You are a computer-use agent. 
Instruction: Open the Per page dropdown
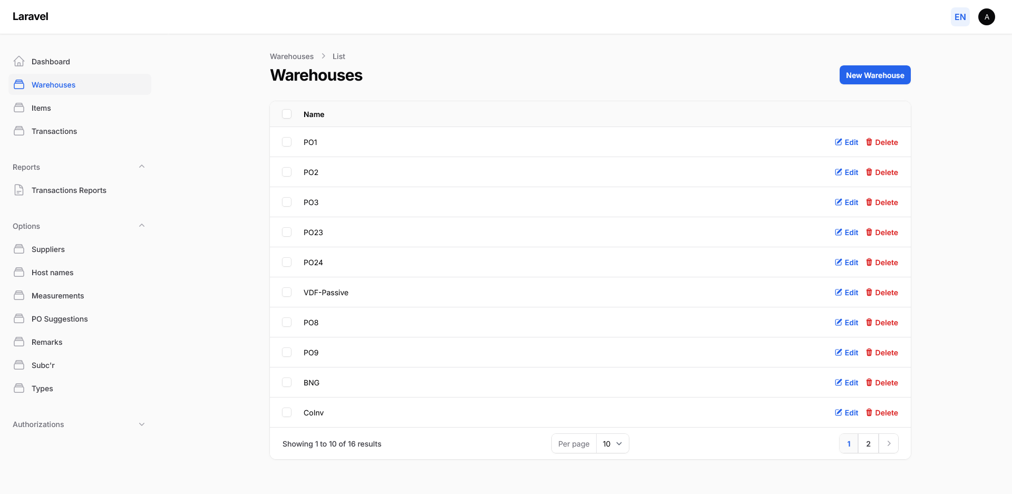pos(612,444)
